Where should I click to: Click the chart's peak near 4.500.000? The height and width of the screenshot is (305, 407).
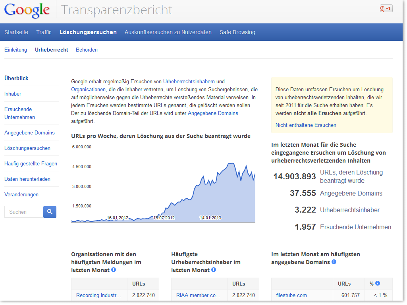coord(231,164)
